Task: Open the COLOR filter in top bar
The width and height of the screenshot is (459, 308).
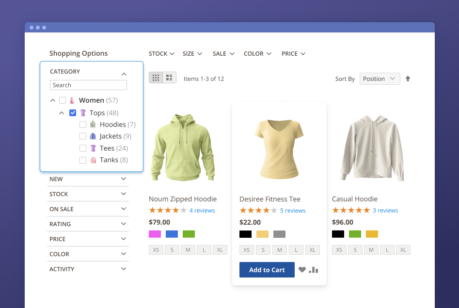Action: click(257, 54)
